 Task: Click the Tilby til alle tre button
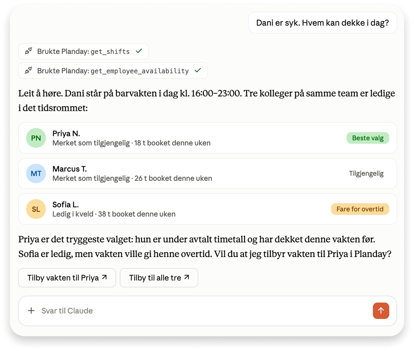tap(159, 278)
